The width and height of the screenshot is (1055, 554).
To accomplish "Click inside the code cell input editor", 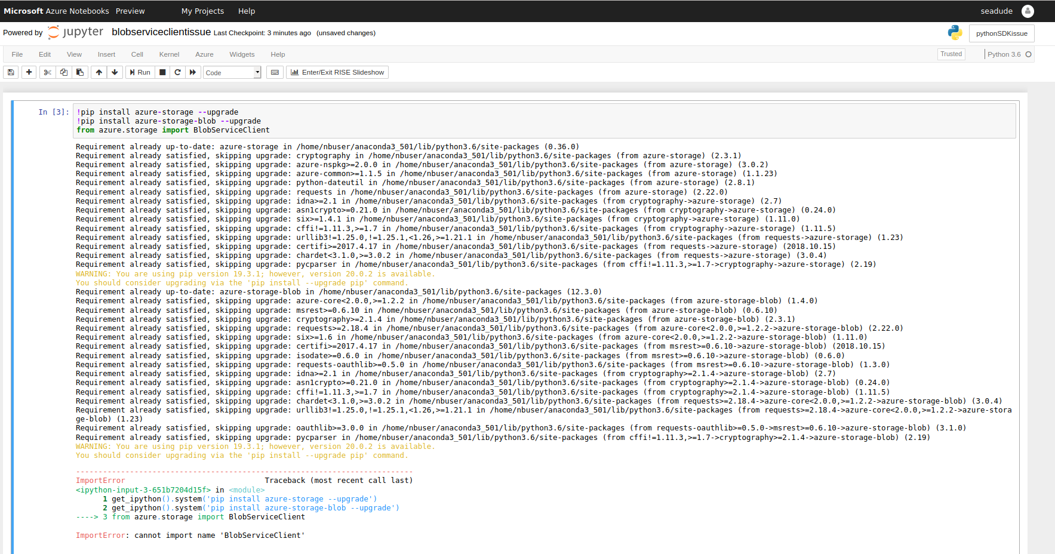I will coord(544,121).
